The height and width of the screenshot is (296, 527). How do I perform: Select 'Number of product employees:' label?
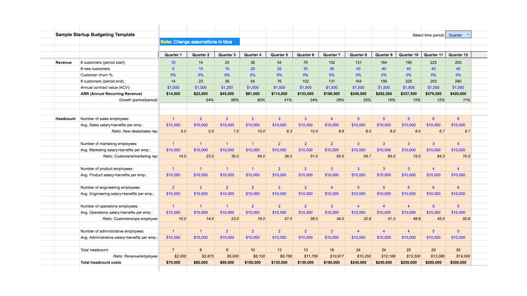(107, 169)
